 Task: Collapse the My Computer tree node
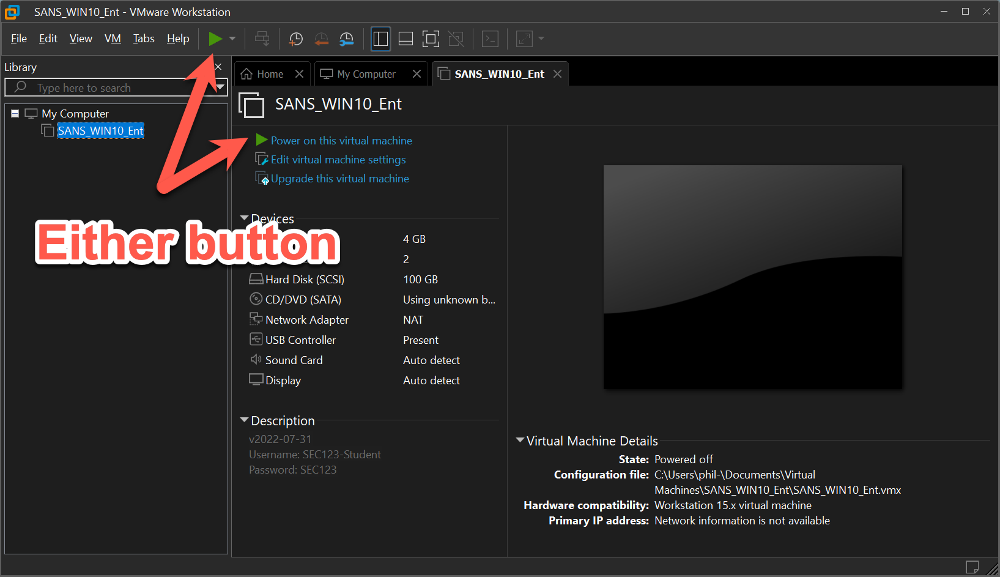click(x=15, y=114)
